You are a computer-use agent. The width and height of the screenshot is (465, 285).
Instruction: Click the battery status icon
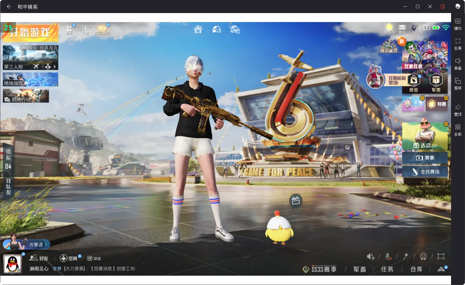[436, 28]
